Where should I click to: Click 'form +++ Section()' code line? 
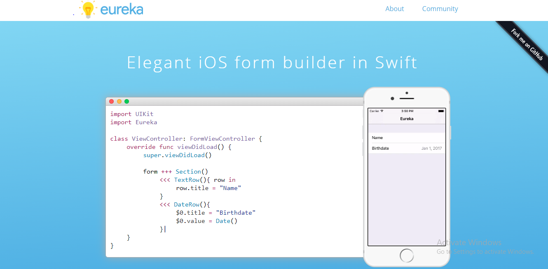[176, 172]
